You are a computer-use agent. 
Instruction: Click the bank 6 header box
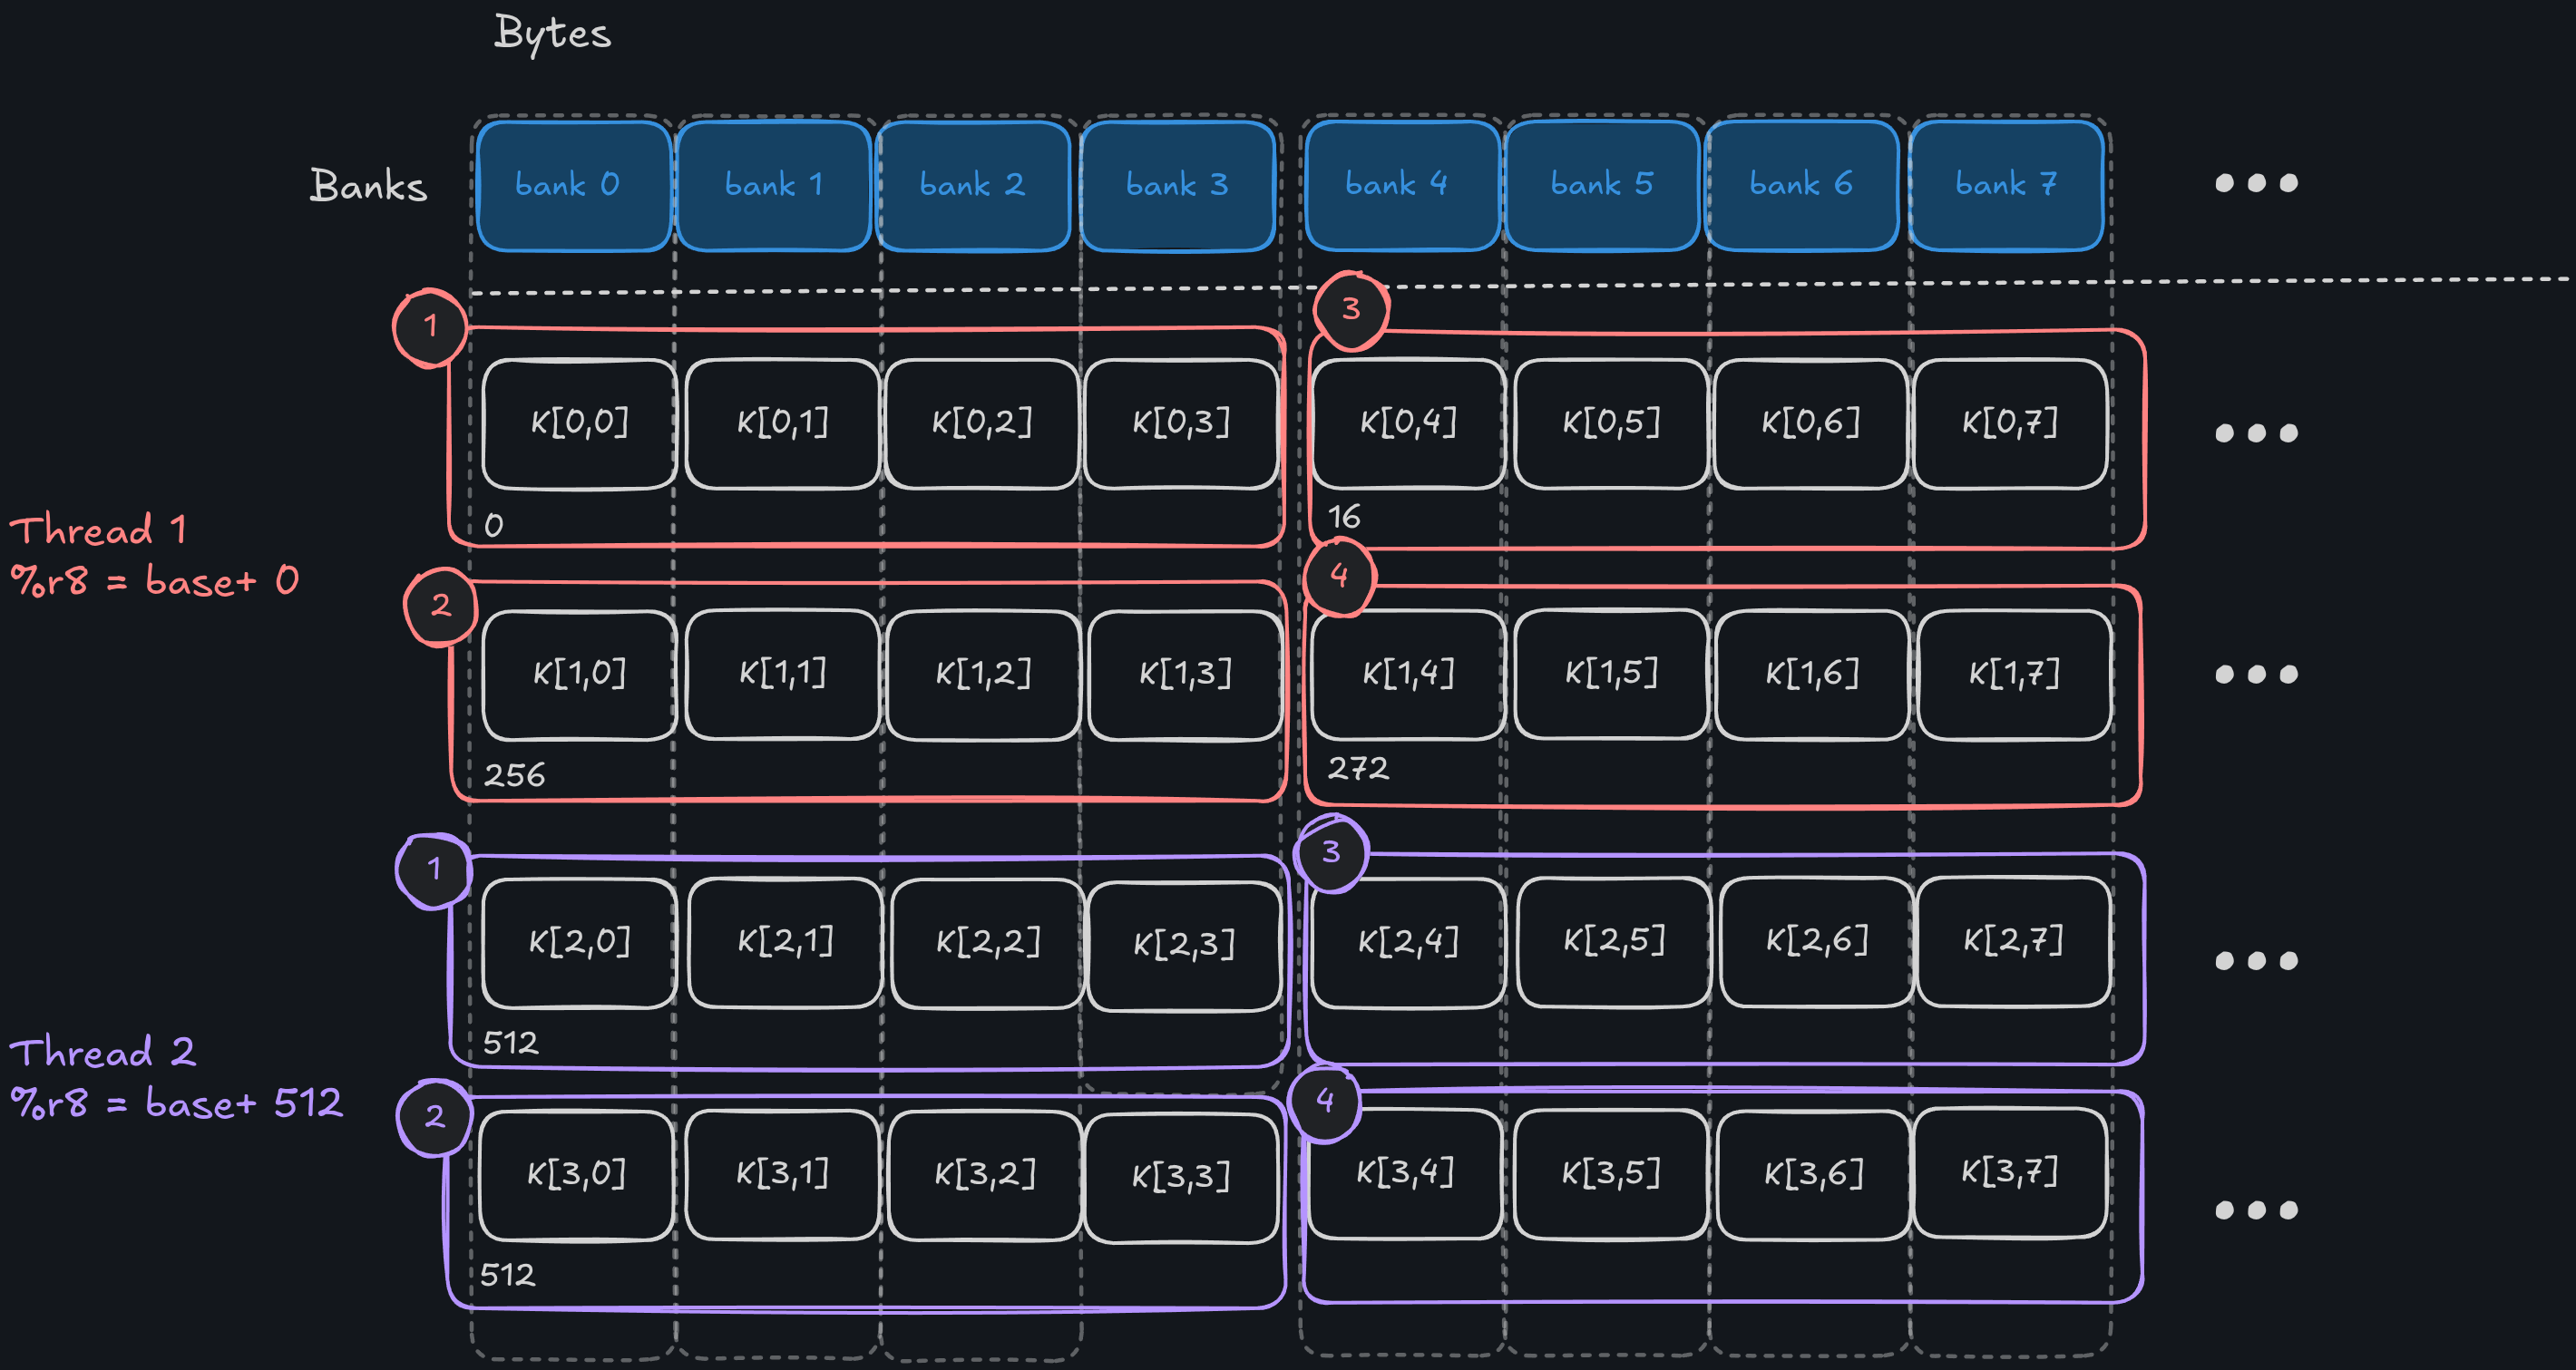(1801, 185)
